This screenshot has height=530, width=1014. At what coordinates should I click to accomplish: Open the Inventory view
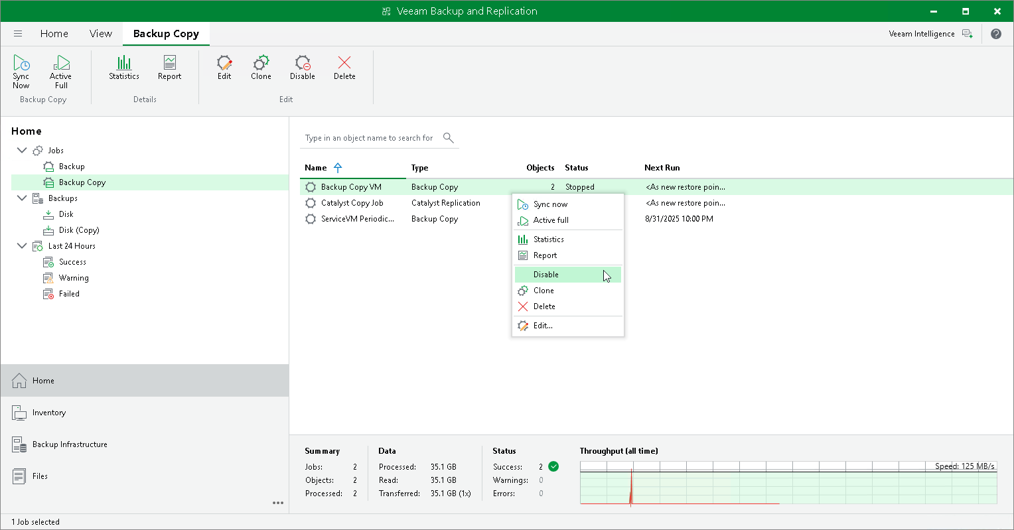145,413
